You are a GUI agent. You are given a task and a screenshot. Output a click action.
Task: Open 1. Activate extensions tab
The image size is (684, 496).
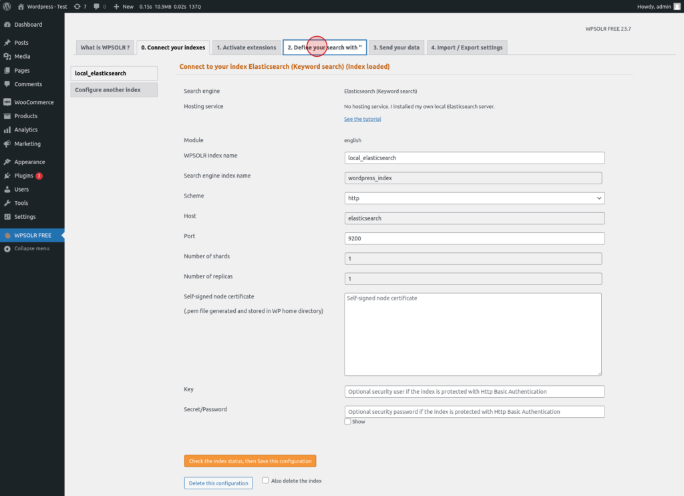(x=246, y=47)
